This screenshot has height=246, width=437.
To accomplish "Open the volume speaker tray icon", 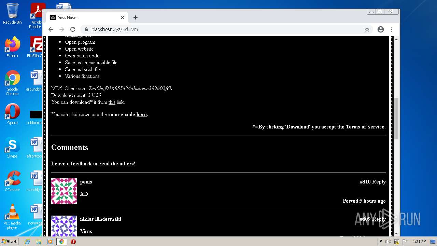I will point(388,242).
